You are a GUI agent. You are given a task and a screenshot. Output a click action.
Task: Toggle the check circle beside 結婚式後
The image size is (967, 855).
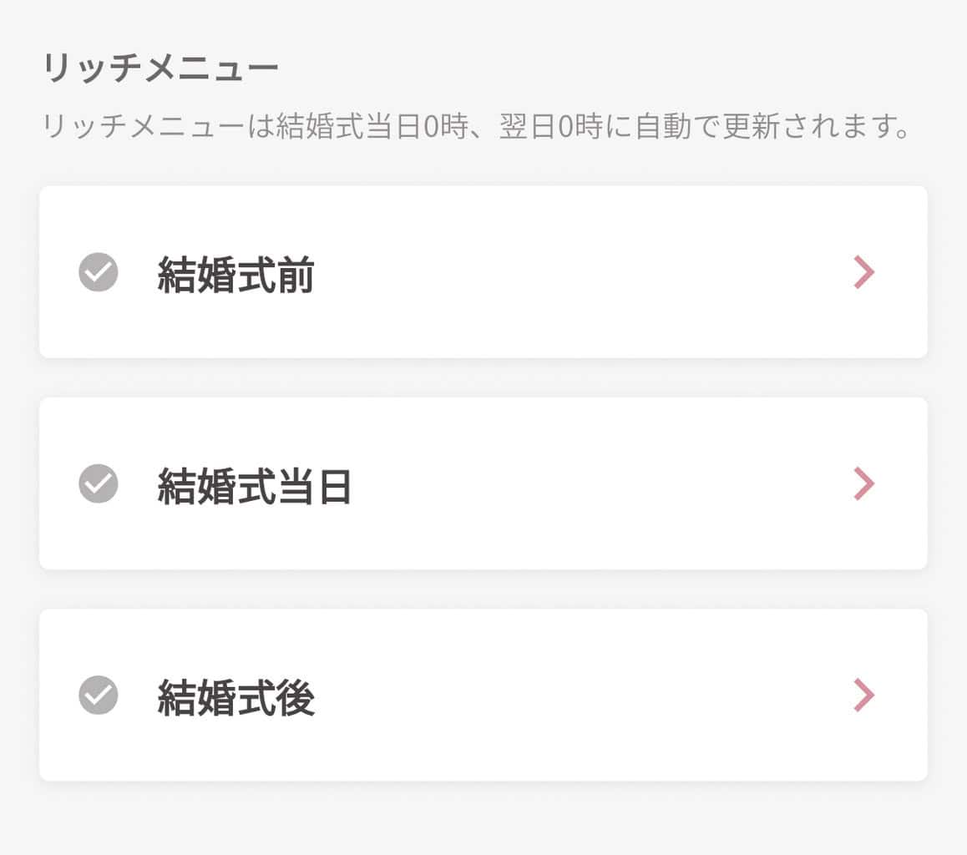99,695
